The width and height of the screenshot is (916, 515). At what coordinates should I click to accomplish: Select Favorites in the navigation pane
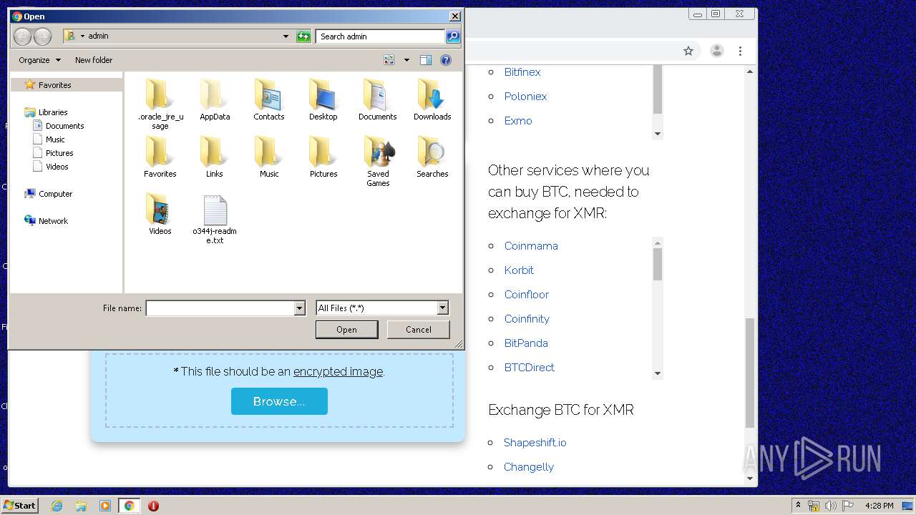coord(54,85)
